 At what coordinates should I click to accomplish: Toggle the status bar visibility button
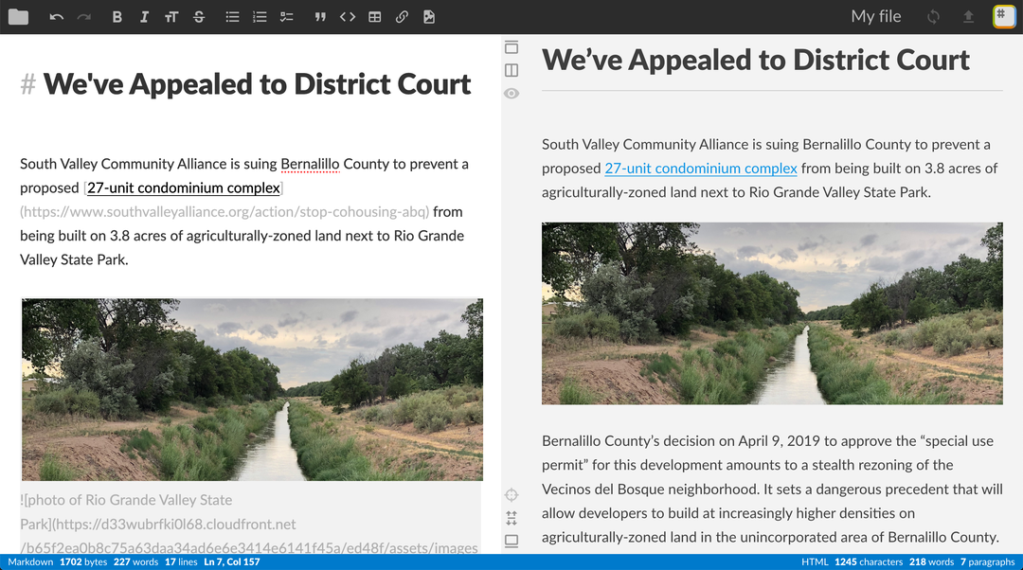click(511, 541)
